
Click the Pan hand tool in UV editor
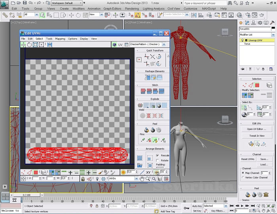[142, 178]
